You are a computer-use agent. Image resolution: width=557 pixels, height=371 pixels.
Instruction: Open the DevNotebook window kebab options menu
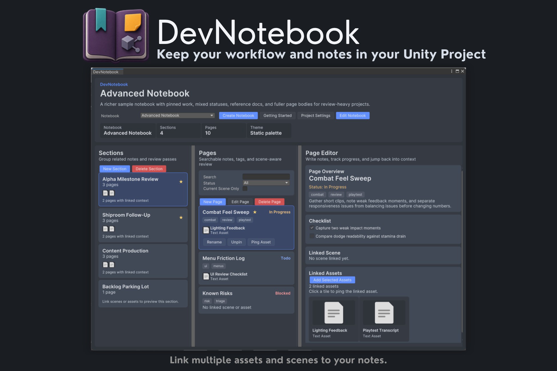coord(452,71)
